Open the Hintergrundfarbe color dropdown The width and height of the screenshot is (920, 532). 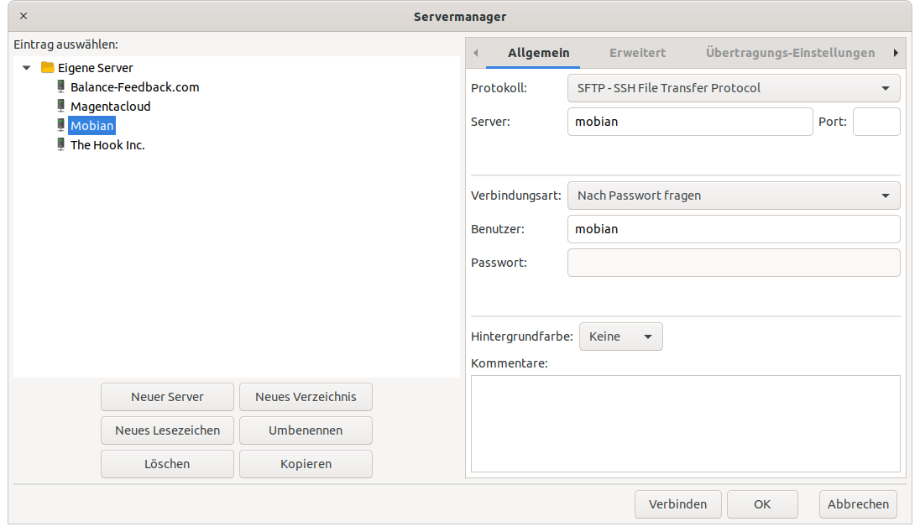[620, 336]
